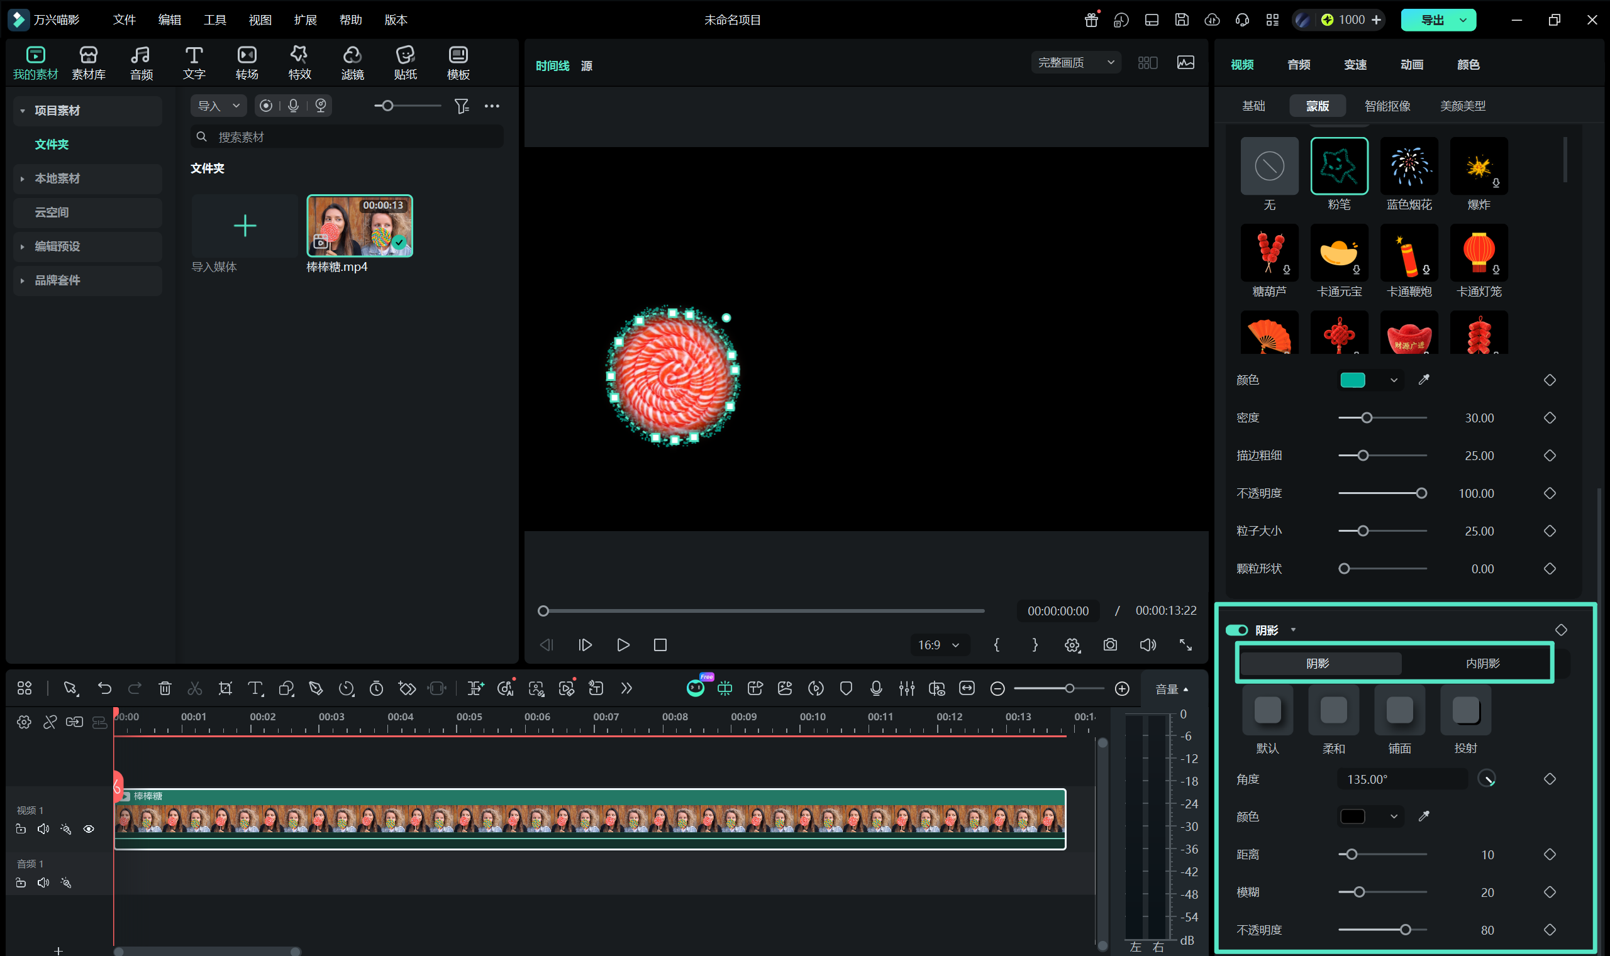Switch to the 内阴影 inner shadow tab
Viewport: 1610px width, 956px height.
pyautogui.click(x=1482, y=663)
